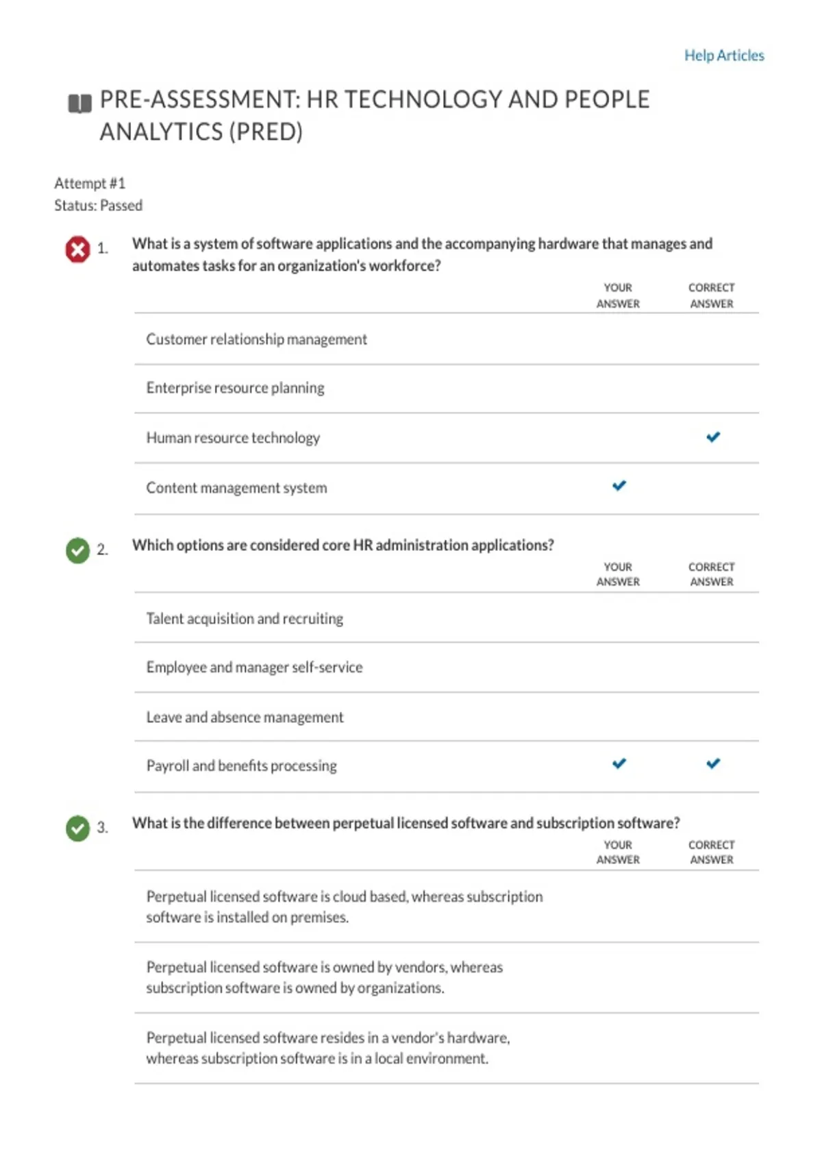Image resolution: width=822 pixels, height=1165 pixels.
Task: Select the Talent acquisition and recruiting option
Action: pyautogui.click(x=447, y=618)
